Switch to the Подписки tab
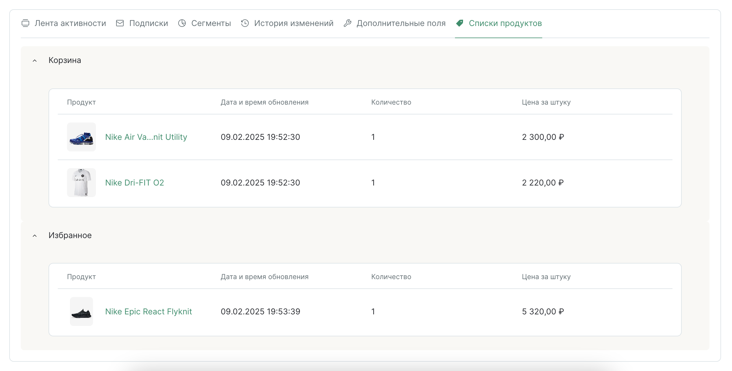Image resolution: width=732 pixels, height=371 pixels. 142,23
